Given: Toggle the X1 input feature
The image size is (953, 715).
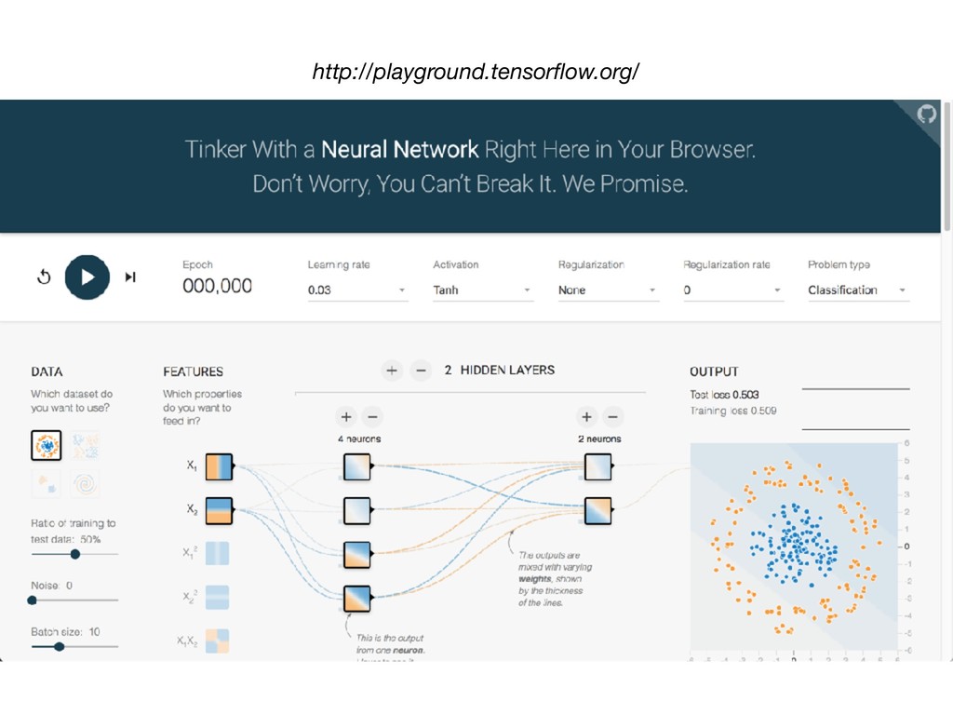Looking at the screenshot, I should (x=219, y=467).
